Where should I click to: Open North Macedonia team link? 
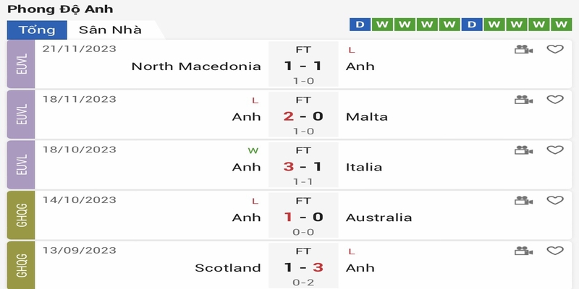pyautogui.click(x=196, y=66)
